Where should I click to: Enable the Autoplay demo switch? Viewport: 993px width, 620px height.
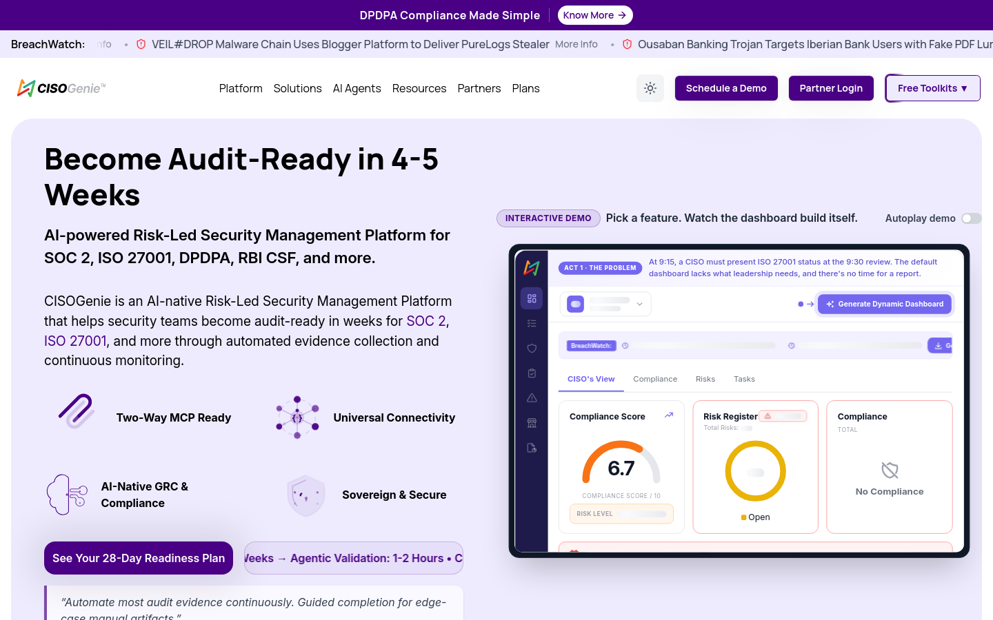pos(972,218)
